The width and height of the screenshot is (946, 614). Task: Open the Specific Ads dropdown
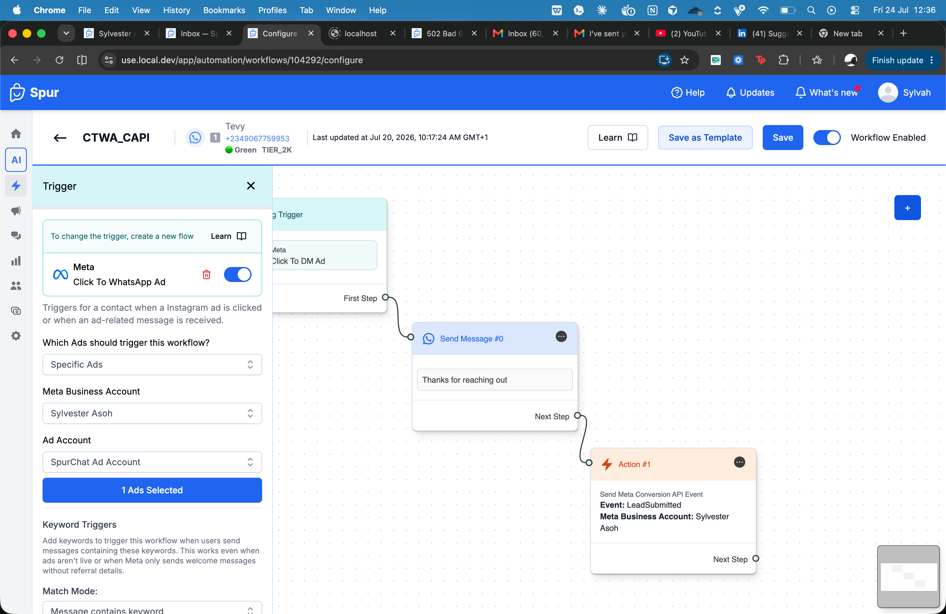[x=152, y=365]
